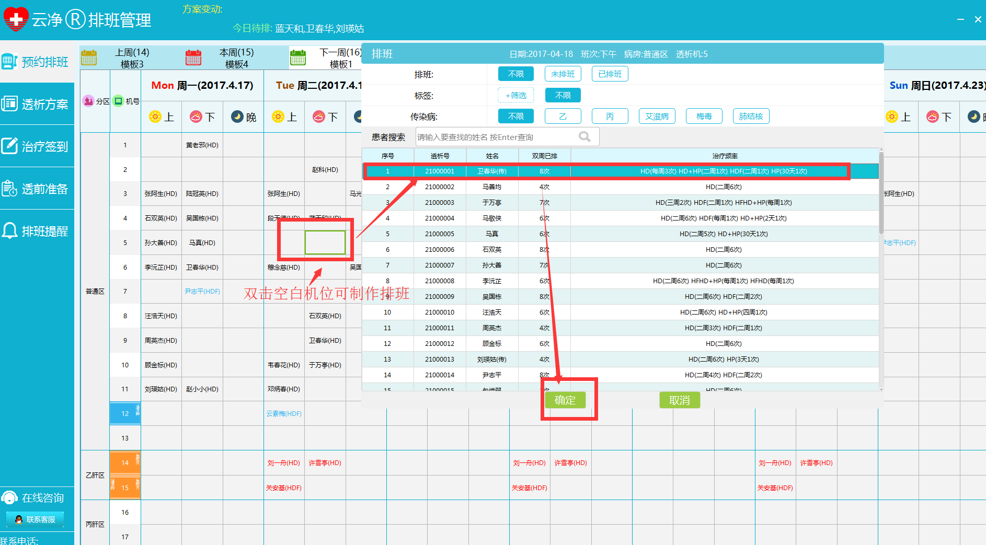Click the highlighted blue machine 12 cell
This screenshot has height=545, width=986.
click(125, 413)
